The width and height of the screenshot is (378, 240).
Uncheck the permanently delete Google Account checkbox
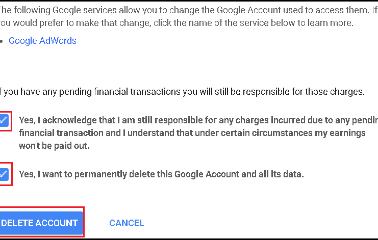pos(4,174)
